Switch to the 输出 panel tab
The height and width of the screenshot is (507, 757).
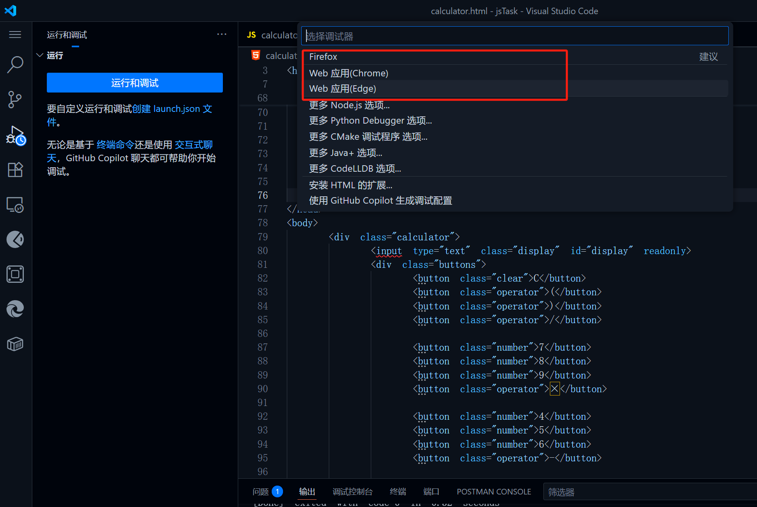[x=307, y=492]
